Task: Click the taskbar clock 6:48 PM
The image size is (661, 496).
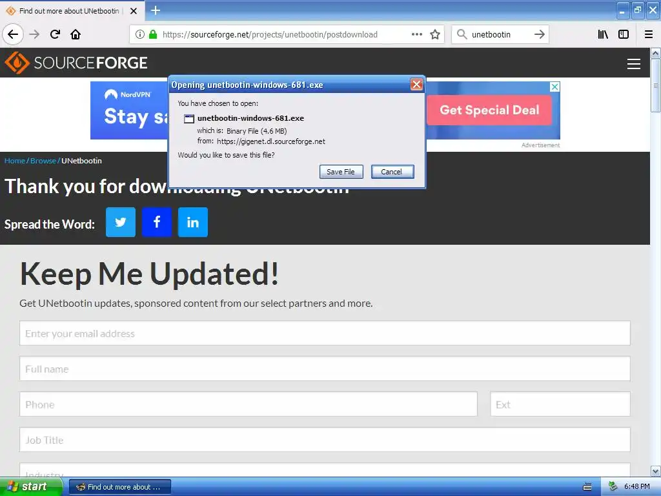Action: 637,487
